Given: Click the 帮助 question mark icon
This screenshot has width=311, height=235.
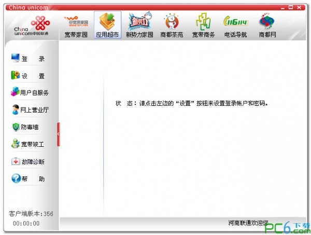Looking at the screenshot, I should click(16, 178).
